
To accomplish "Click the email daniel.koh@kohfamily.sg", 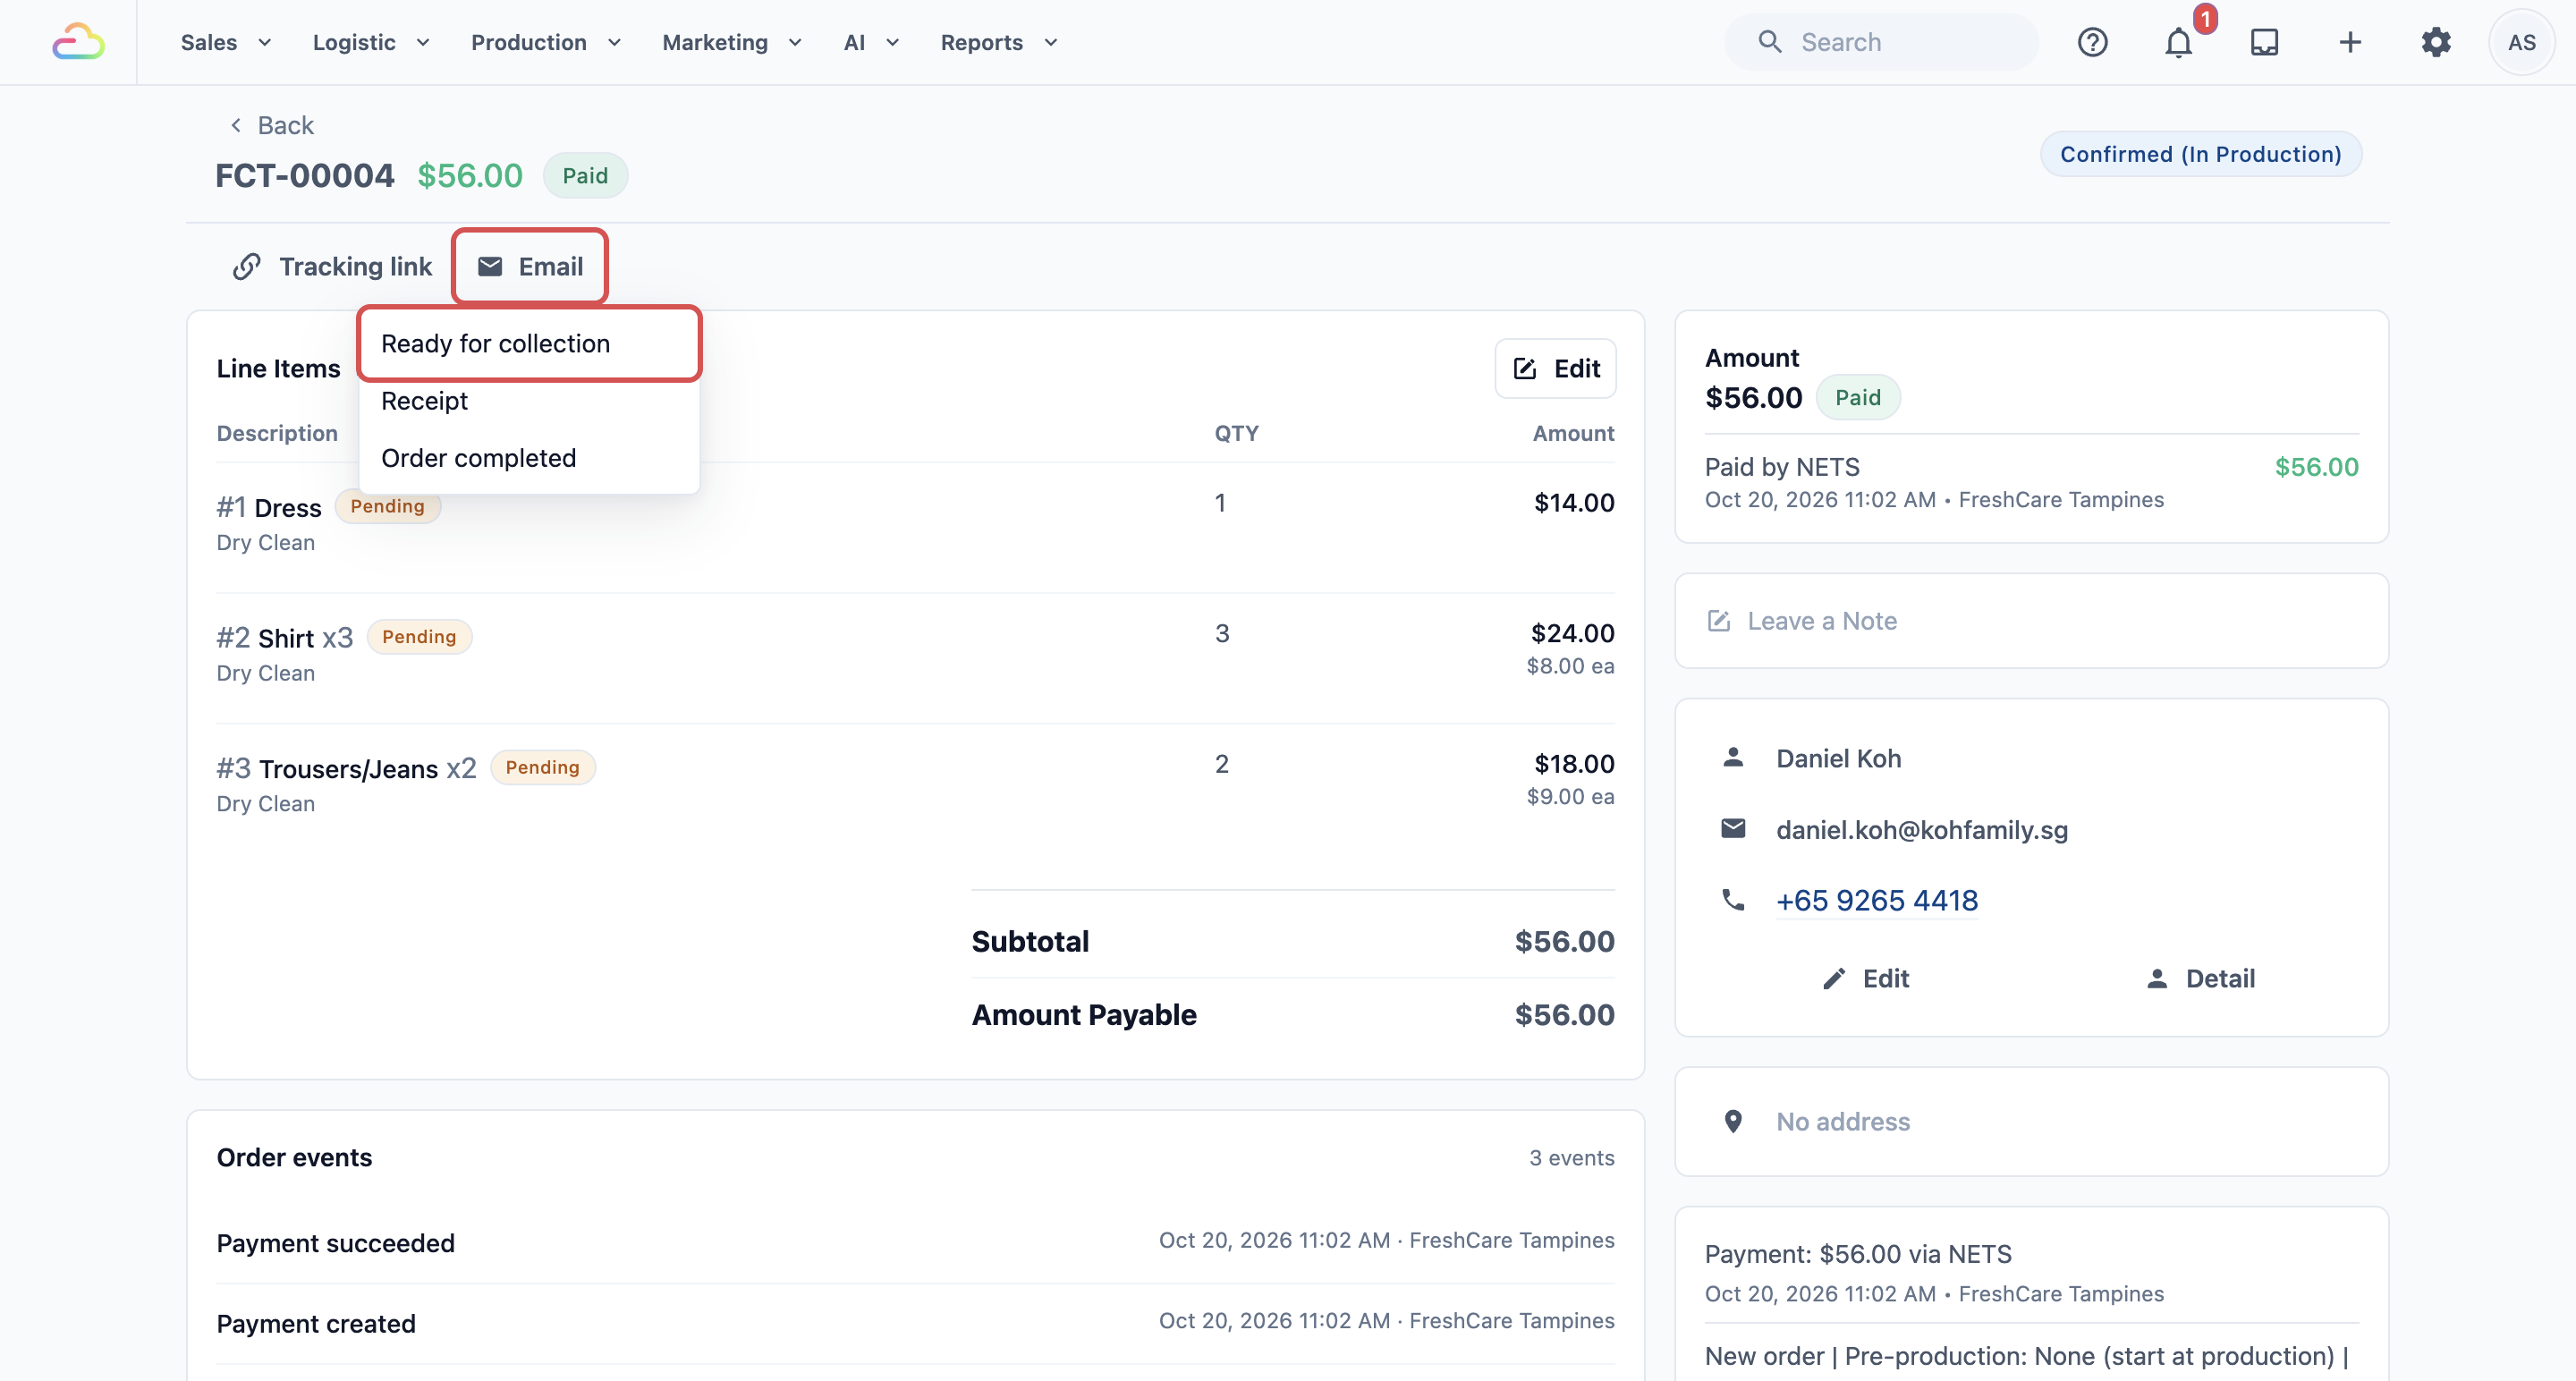I will pos(1921,829).
